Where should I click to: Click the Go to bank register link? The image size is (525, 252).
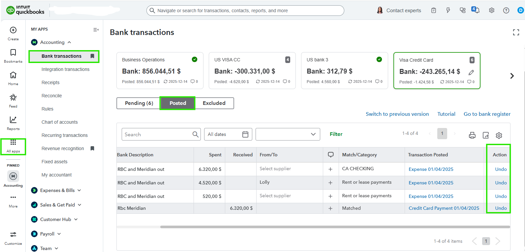(x=487, y=114)
